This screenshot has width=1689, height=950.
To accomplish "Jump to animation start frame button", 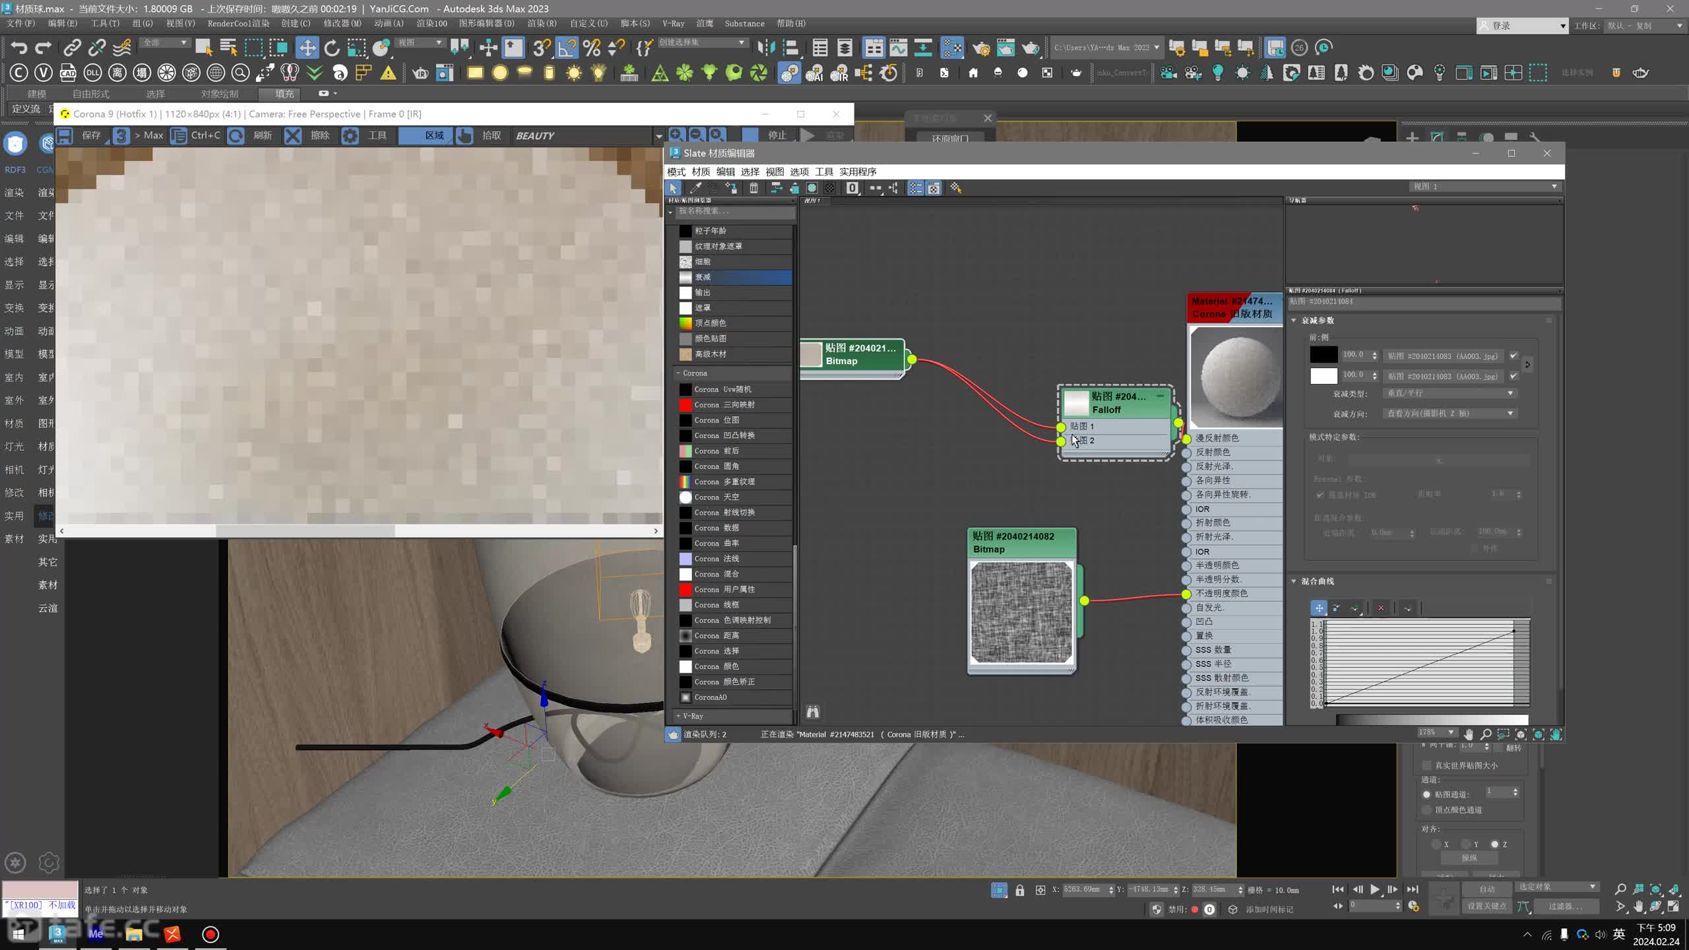I will [x=1337, y=889].
